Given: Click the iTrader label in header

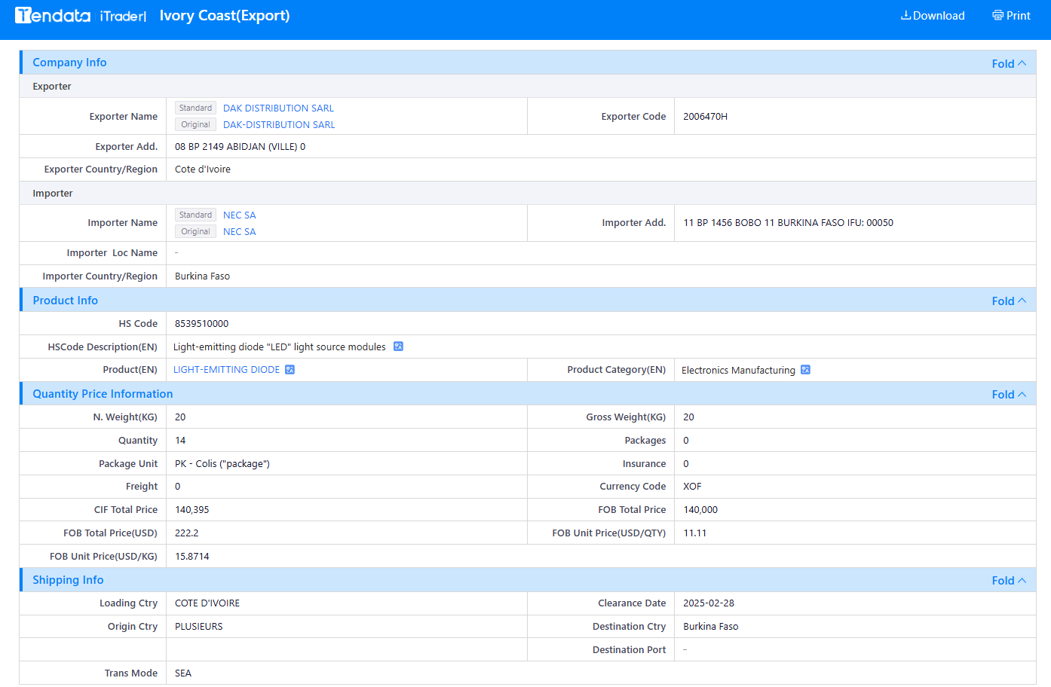Looking at the screenshot, I should (x=123, y=16).
